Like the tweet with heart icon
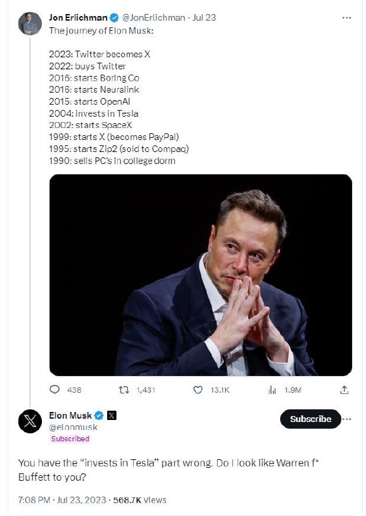 pos(198,390)
